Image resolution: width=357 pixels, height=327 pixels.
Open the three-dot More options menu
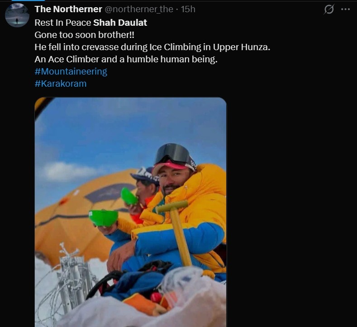coord(346,9)
